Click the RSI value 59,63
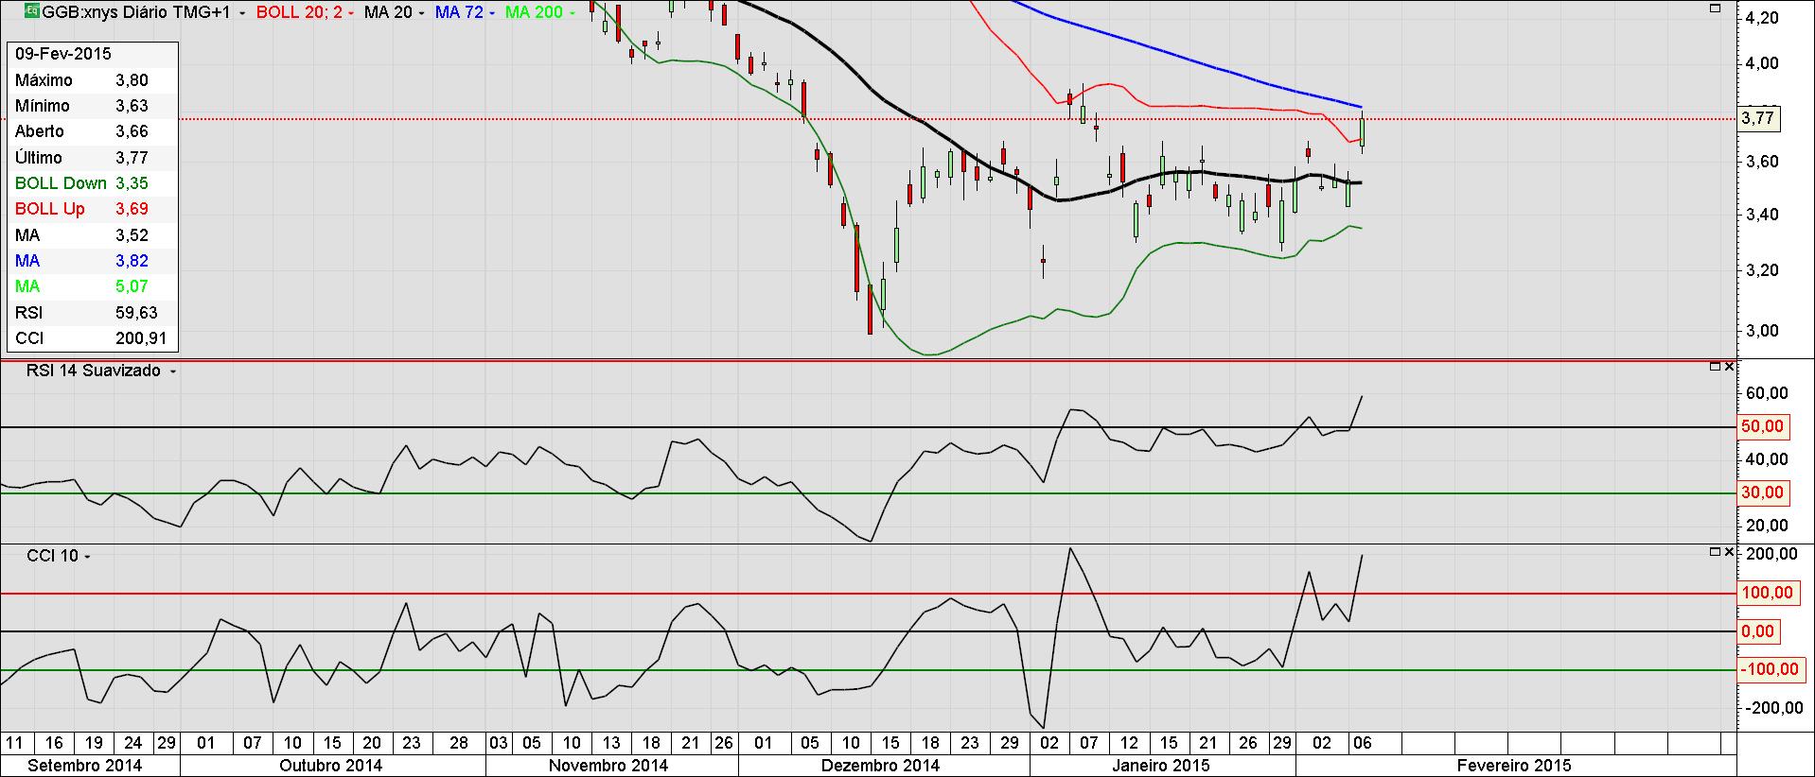 point(136,313)
